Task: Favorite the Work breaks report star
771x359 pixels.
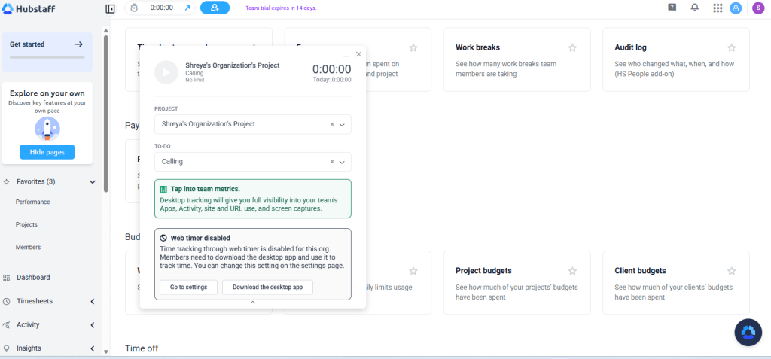Action: (x=572, y=47)
